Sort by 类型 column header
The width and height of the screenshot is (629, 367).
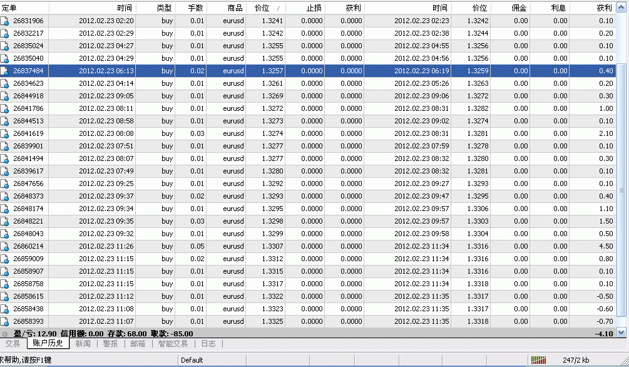click(155, 8)
